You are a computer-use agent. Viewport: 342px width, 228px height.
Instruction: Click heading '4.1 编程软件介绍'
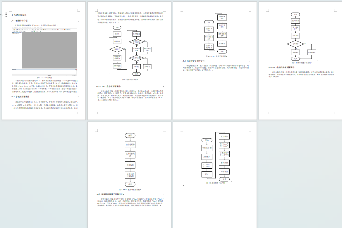point(20,21)
